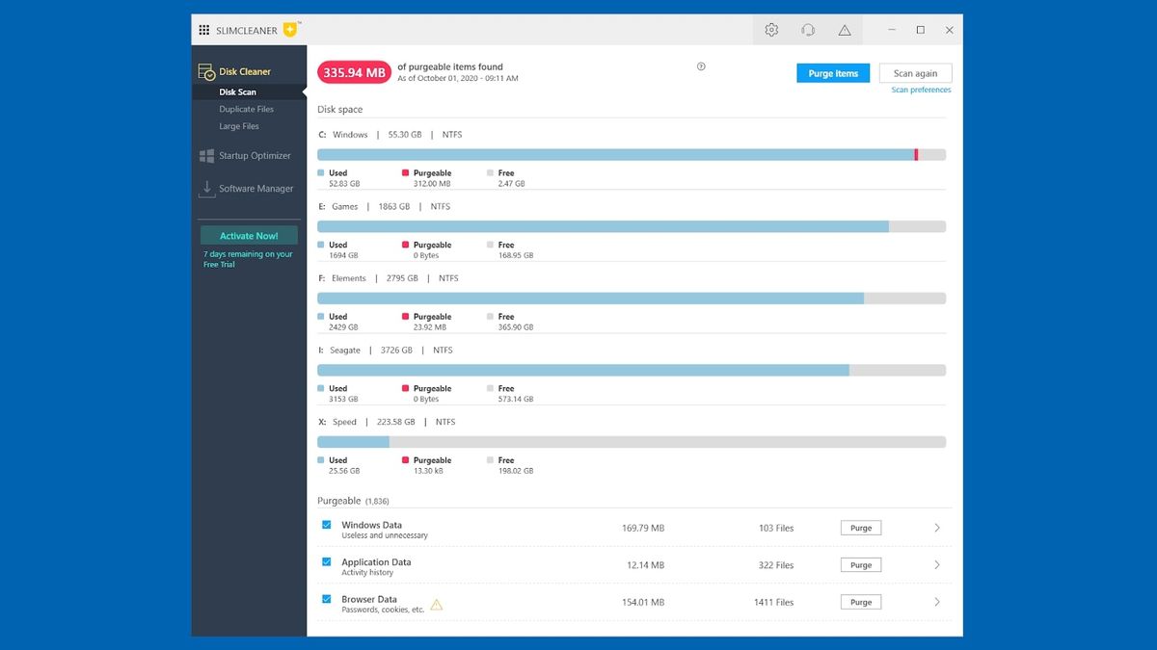Click the Startup Optimizer Windows icon
Viewport: 1157px width, 650px height.
pyautogui.click(x=206, y=155)
